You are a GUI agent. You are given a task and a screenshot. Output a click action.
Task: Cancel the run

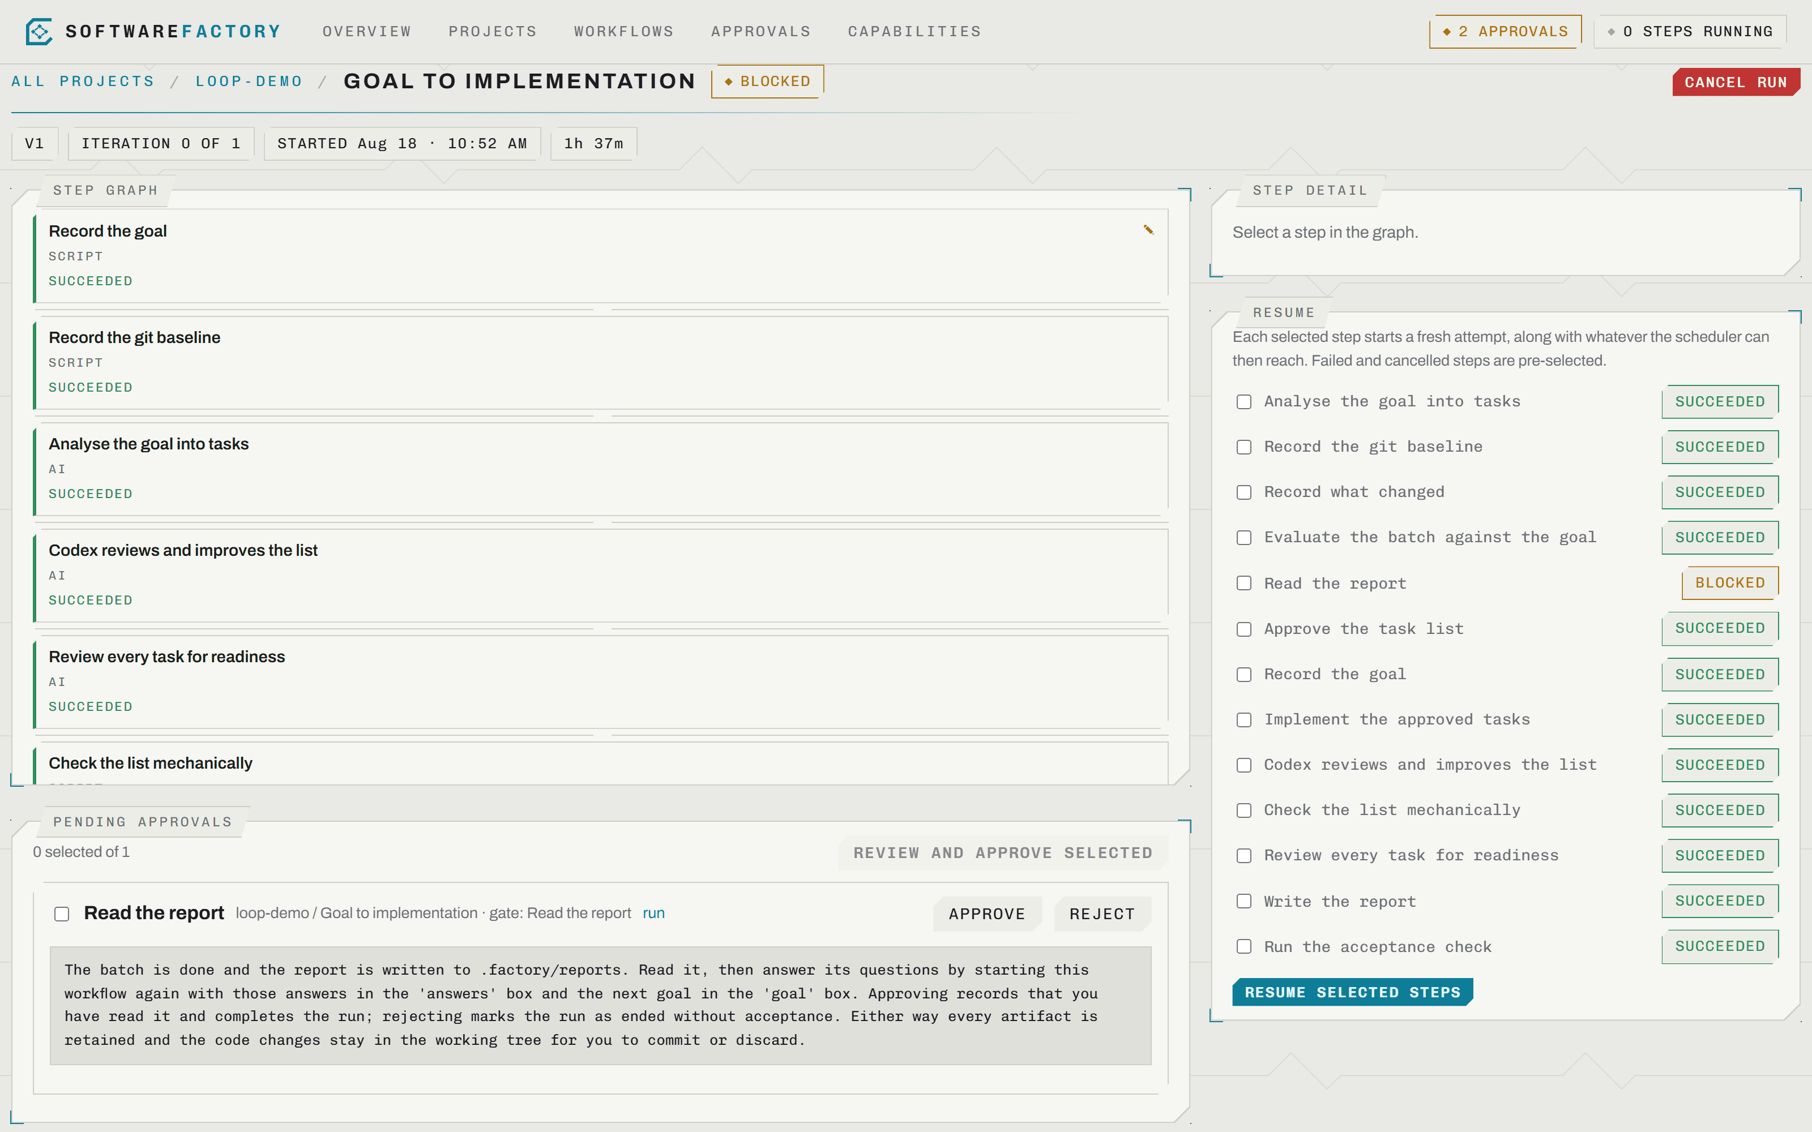click(x=1736, y=83)
